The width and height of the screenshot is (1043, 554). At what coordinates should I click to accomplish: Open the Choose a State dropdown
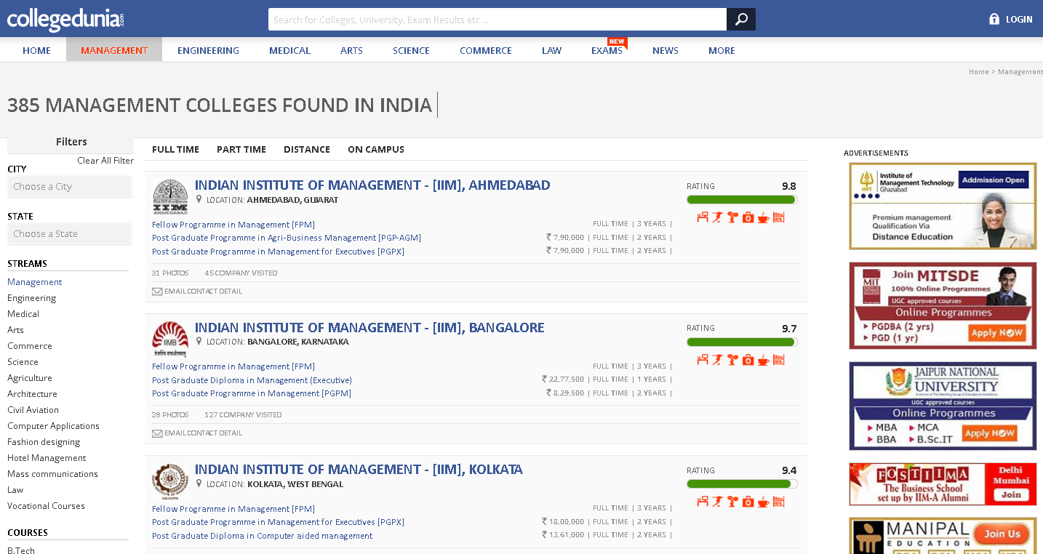tap(70, 234)
